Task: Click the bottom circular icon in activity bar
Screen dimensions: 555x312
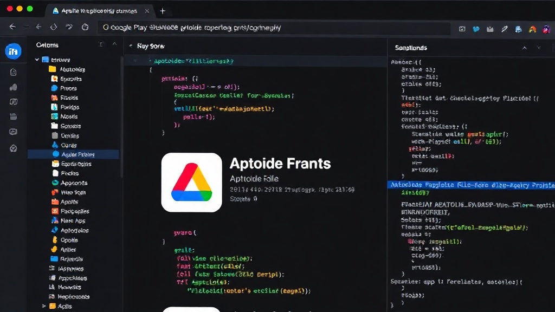Action: pos(14,148)
